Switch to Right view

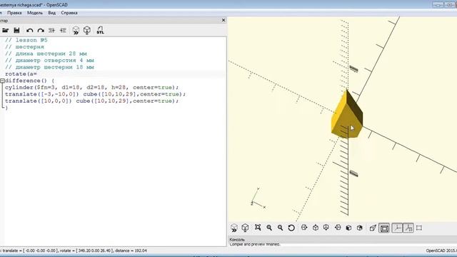[304, 228]
